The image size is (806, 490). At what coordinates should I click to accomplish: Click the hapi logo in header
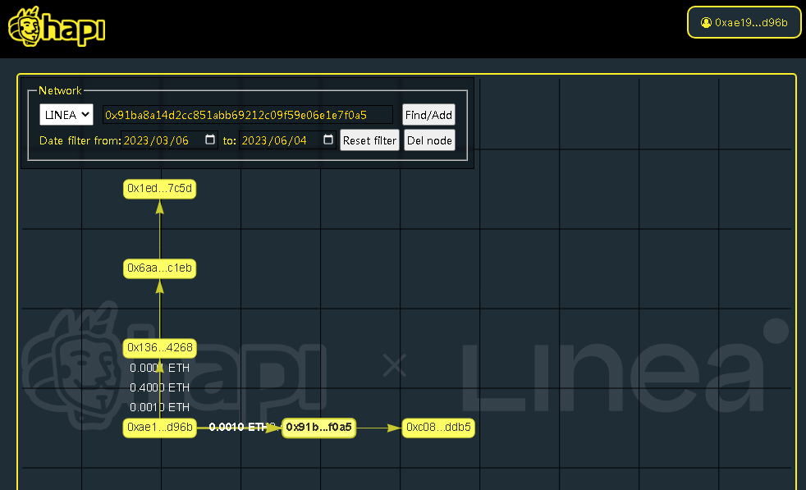(x=57, y=27)
